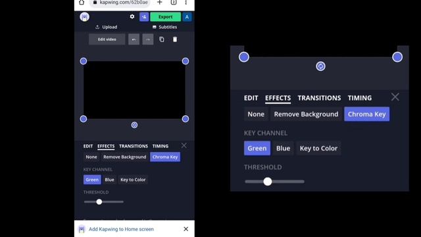
Task: Dismiss the Add Kapwing to Home screen banner
Action: (186, 229)
